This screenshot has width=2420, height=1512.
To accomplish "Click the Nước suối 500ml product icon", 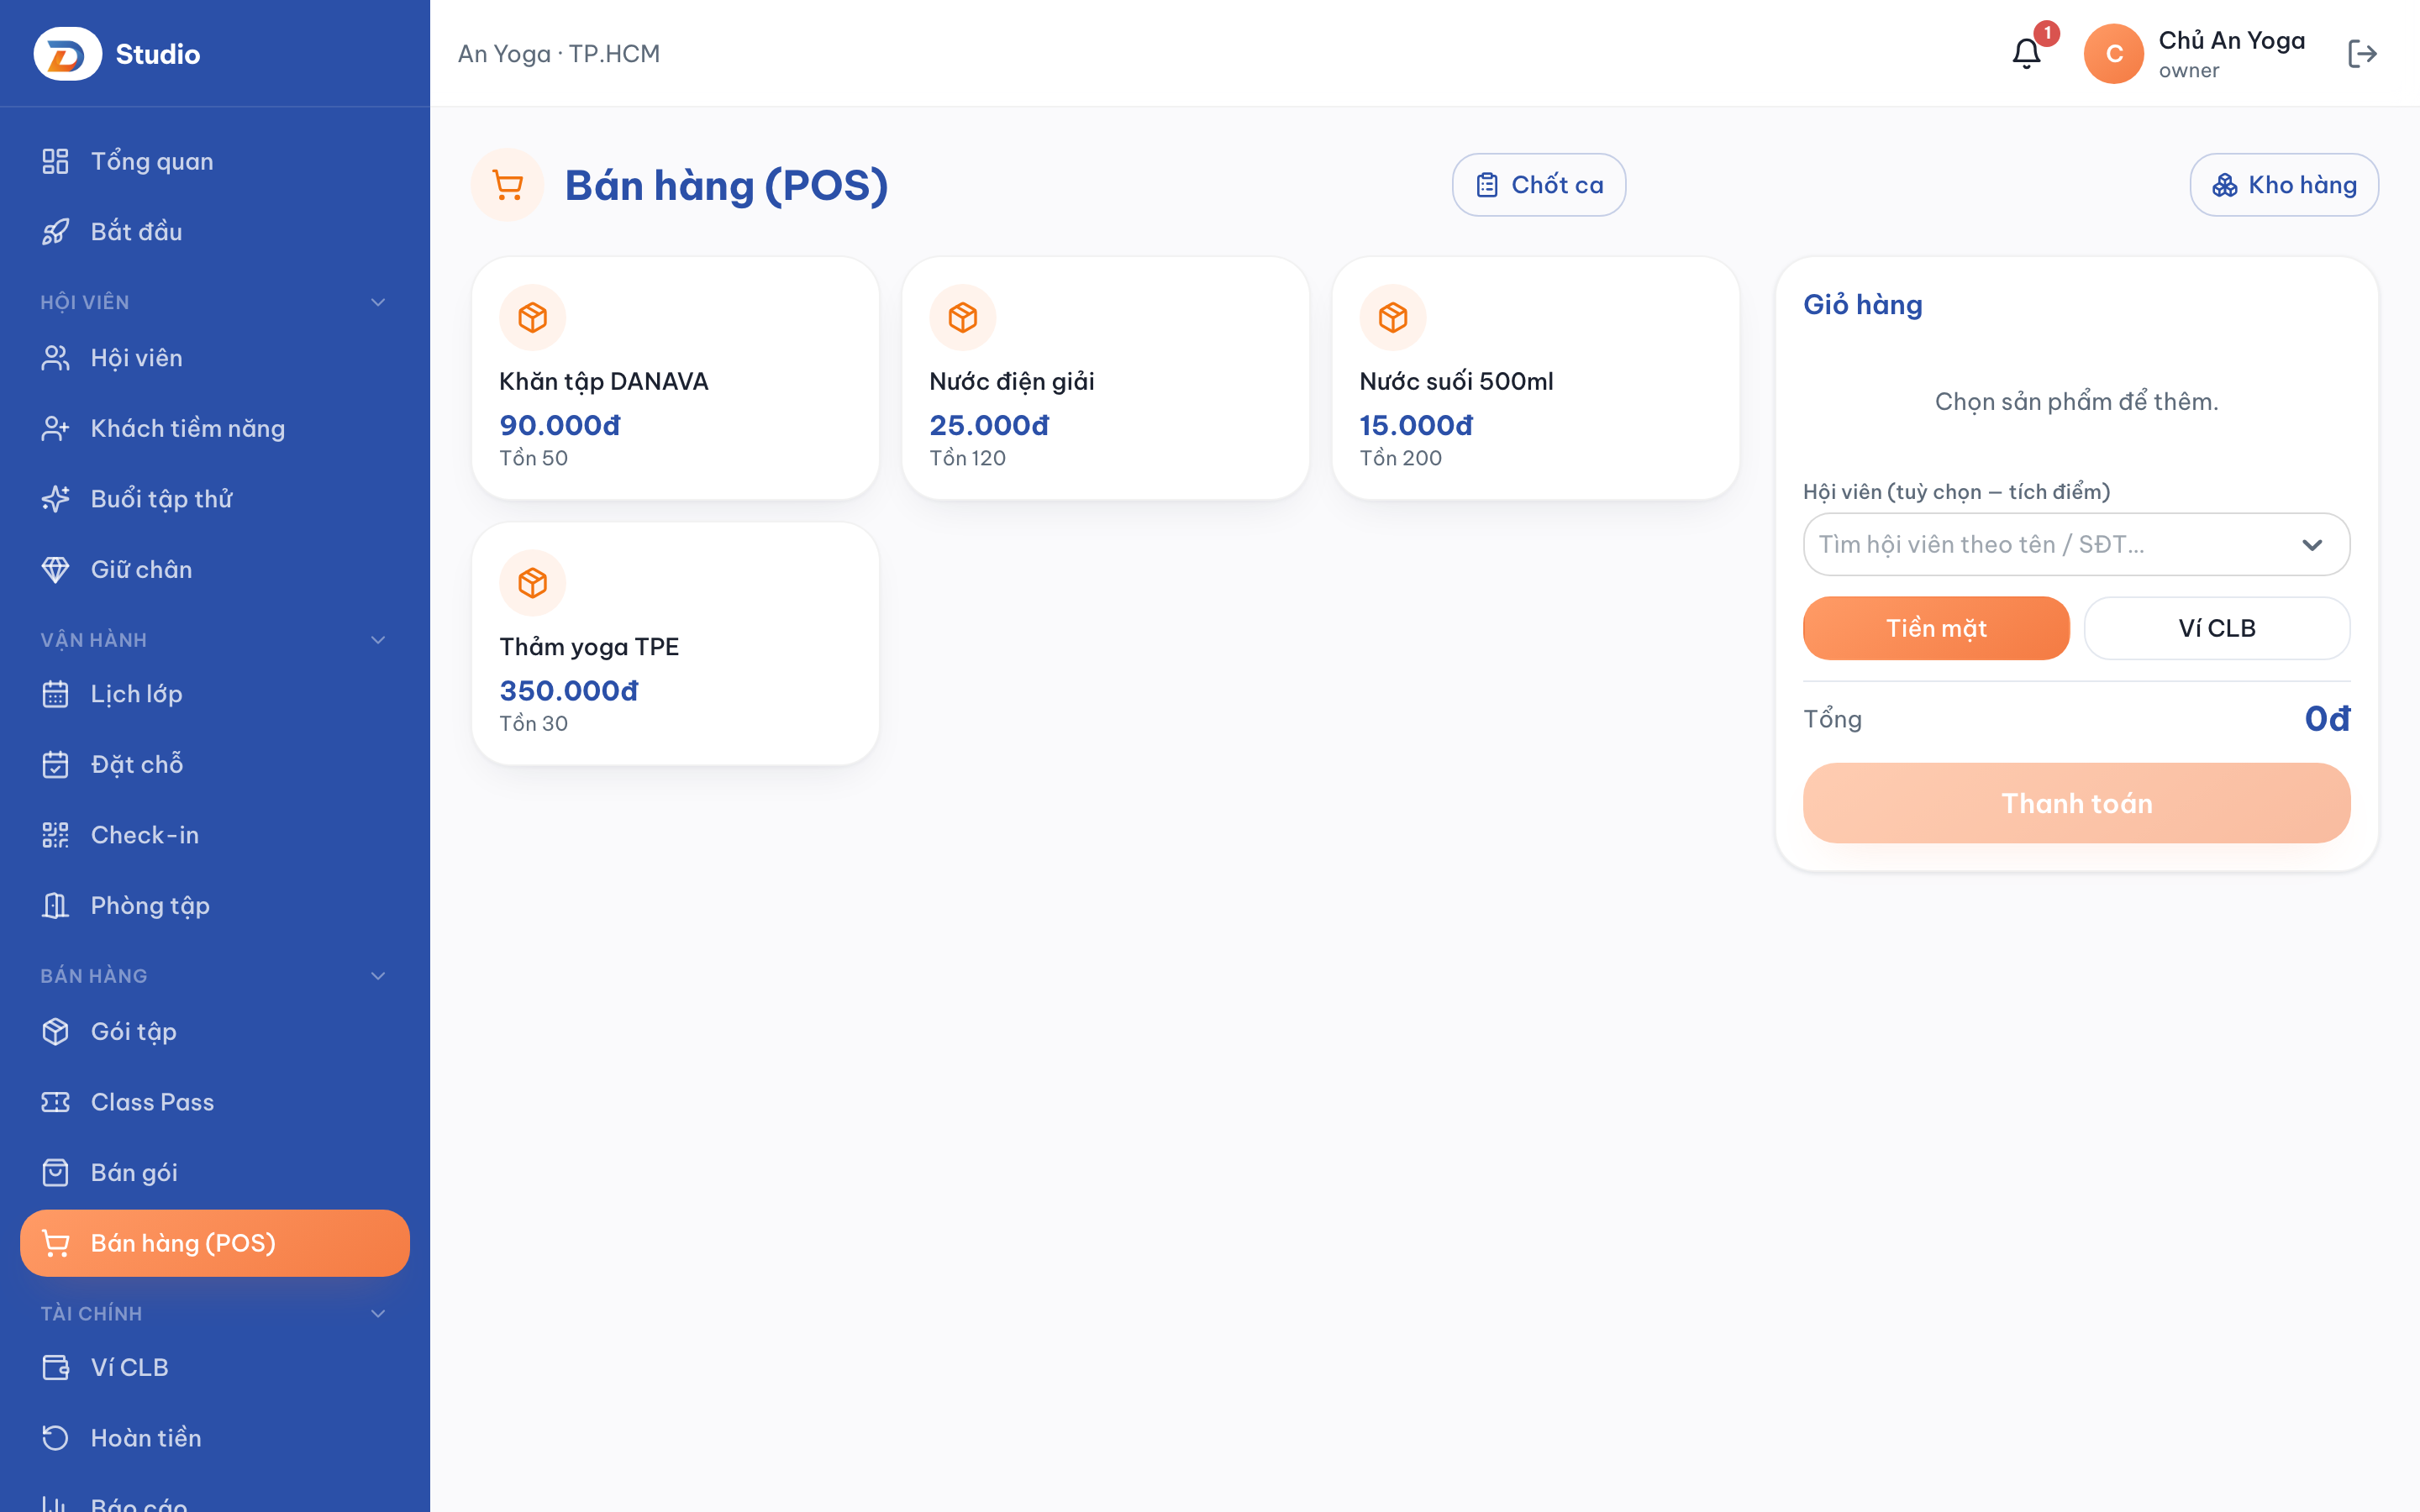I will pyautogui.click(x=1393, y=318).
